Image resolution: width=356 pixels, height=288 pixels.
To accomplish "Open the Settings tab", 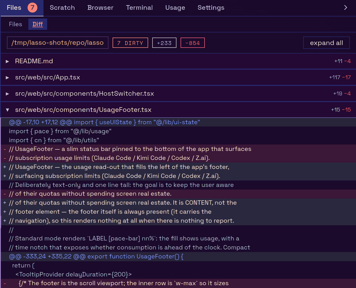I will click(211, 8).
